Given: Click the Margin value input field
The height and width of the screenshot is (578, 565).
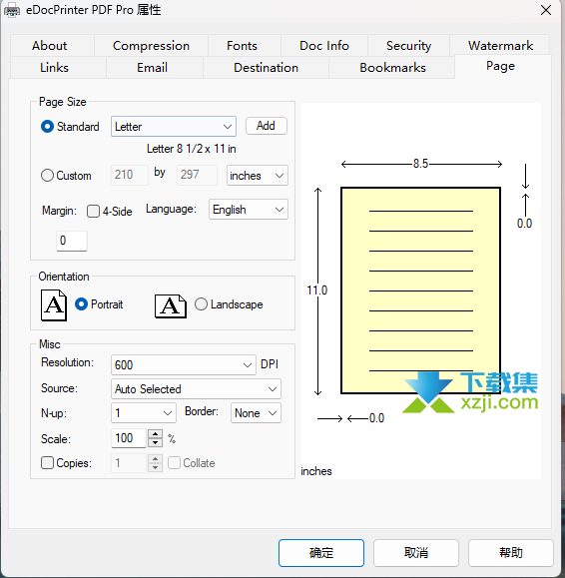Looking at the screenshot, I should coord(72,241).
